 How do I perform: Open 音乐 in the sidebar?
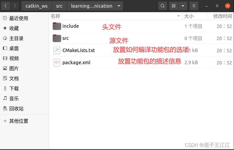14,99
